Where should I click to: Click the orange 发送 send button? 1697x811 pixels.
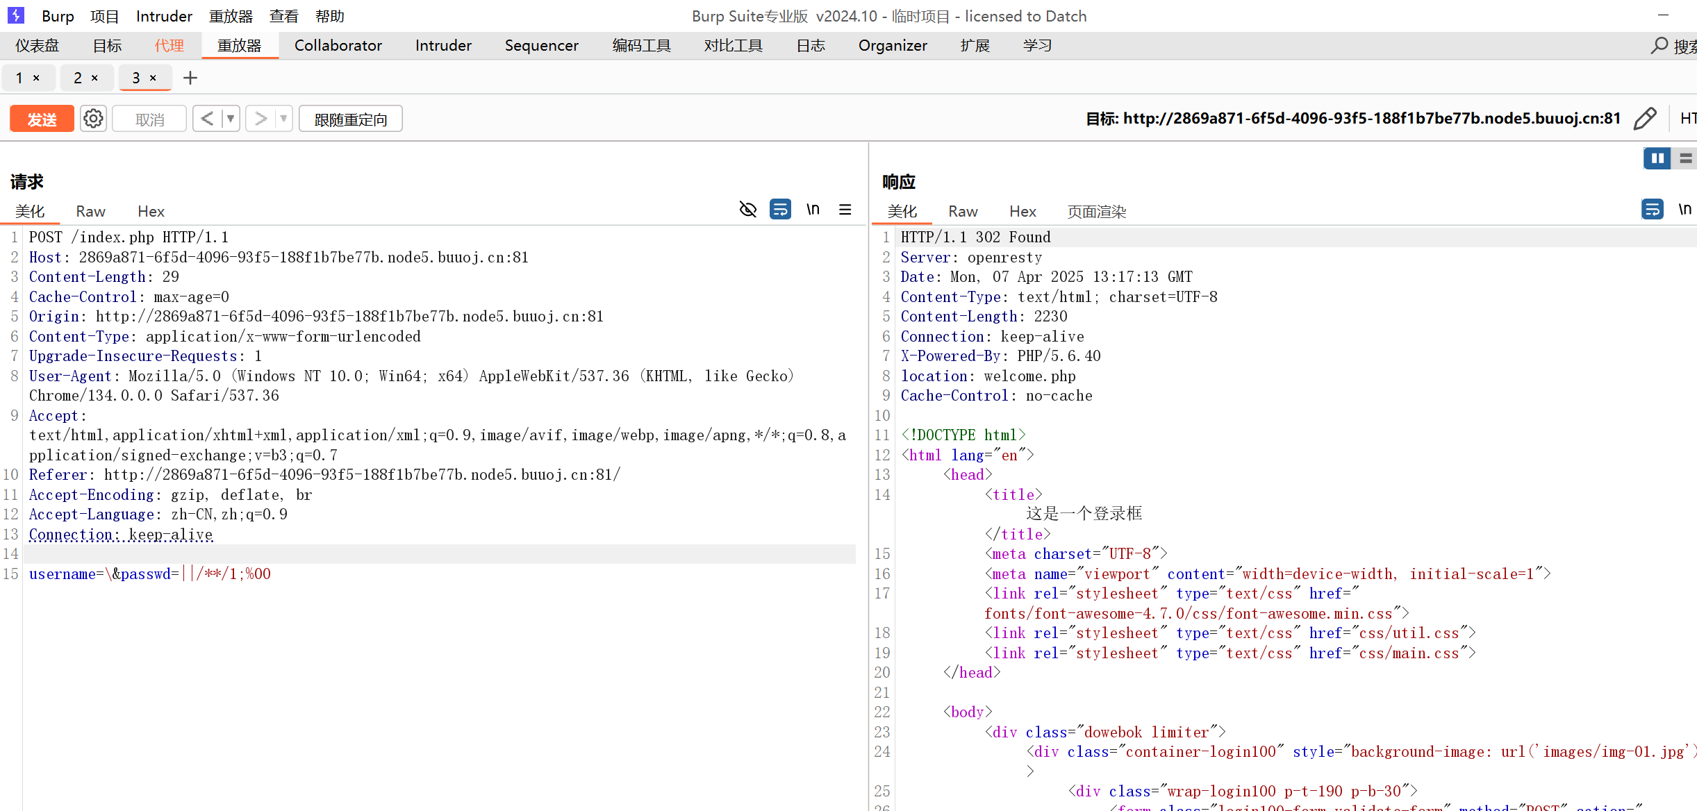(42, 119)
